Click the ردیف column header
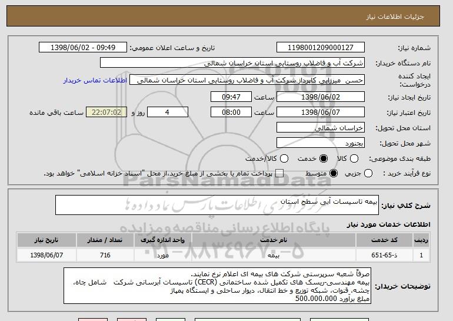 pos(421,240)
